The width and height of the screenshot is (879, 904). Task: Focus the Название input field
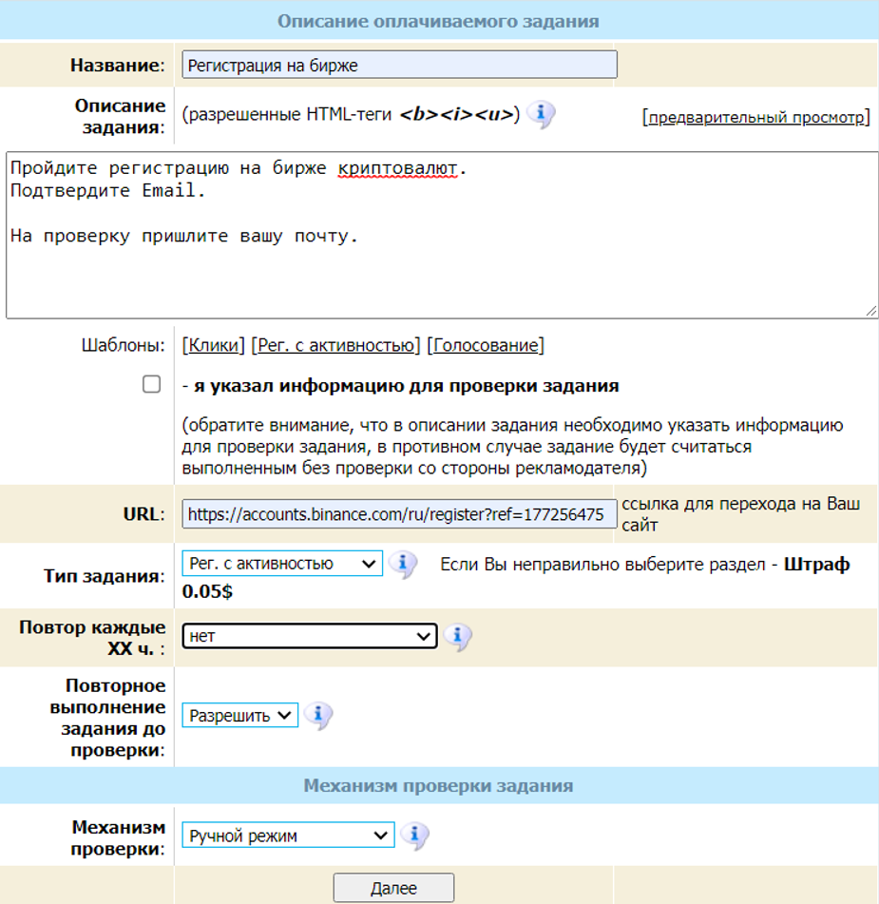tap(399, 65)
